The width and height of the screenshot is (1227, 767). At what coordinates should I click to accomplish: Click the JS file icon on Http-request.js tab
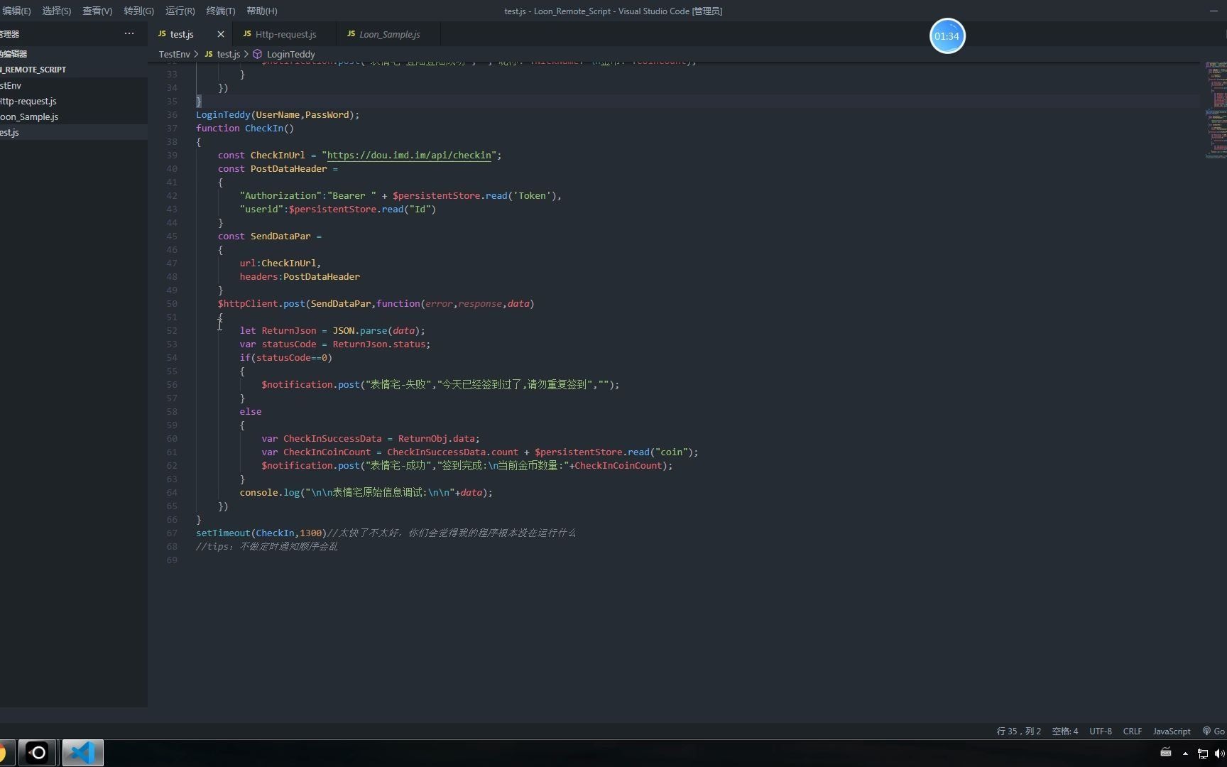pyautogui.click(x=247, y=34)
